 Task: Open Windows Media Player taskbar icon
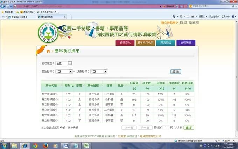[x=55, y=146]
